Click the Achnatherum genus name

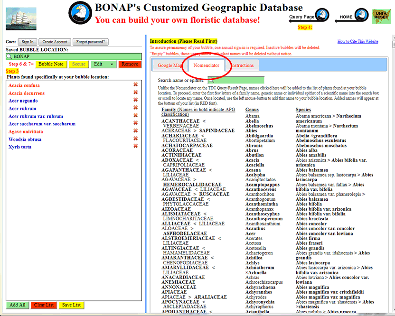[x=260, y=268]
